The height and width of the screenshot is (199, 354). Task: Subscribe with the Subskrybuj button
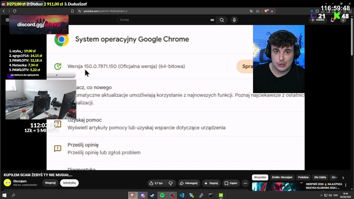coord(69,183)
